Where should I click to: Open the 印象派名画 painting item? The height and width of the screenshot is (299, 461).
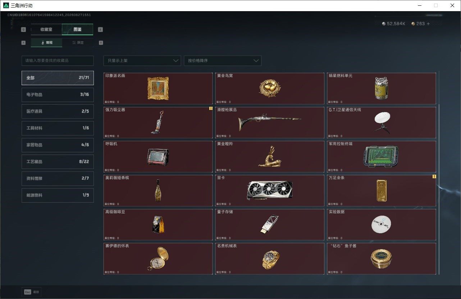click(x=158, y=88)
